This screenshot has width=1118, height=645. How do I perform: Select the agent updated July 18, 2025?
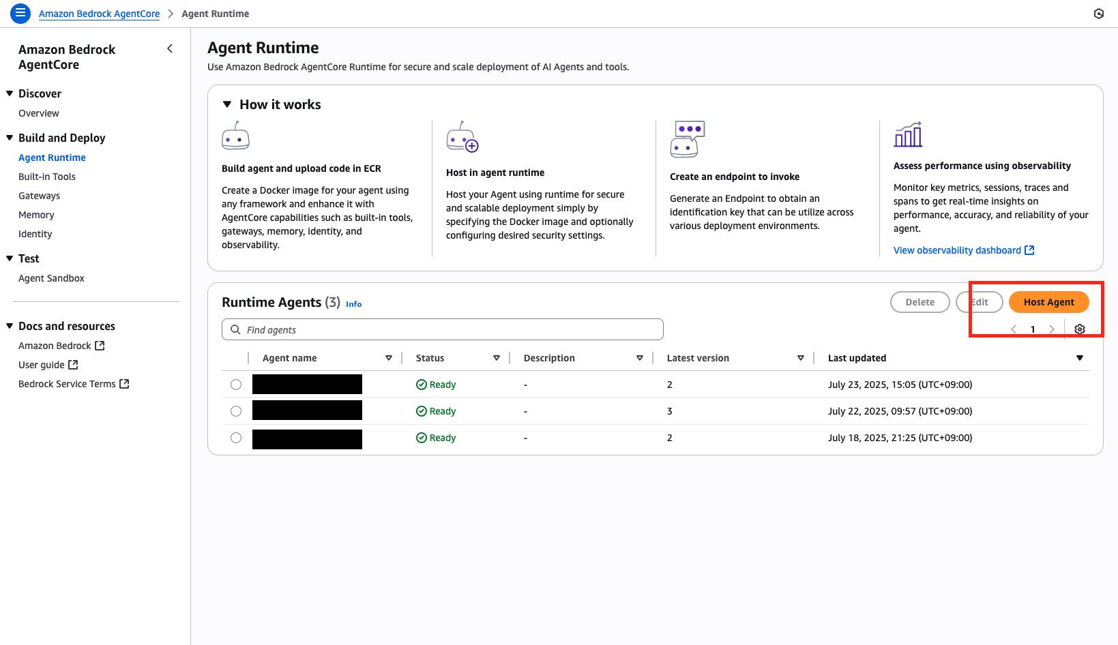coord(236,438)
